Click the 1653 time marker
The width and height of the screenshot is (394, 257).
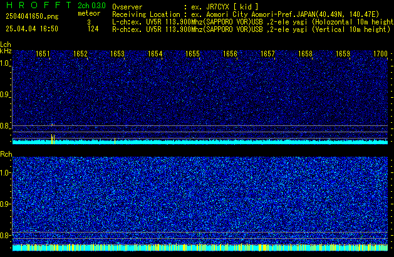tap(117, 54)
